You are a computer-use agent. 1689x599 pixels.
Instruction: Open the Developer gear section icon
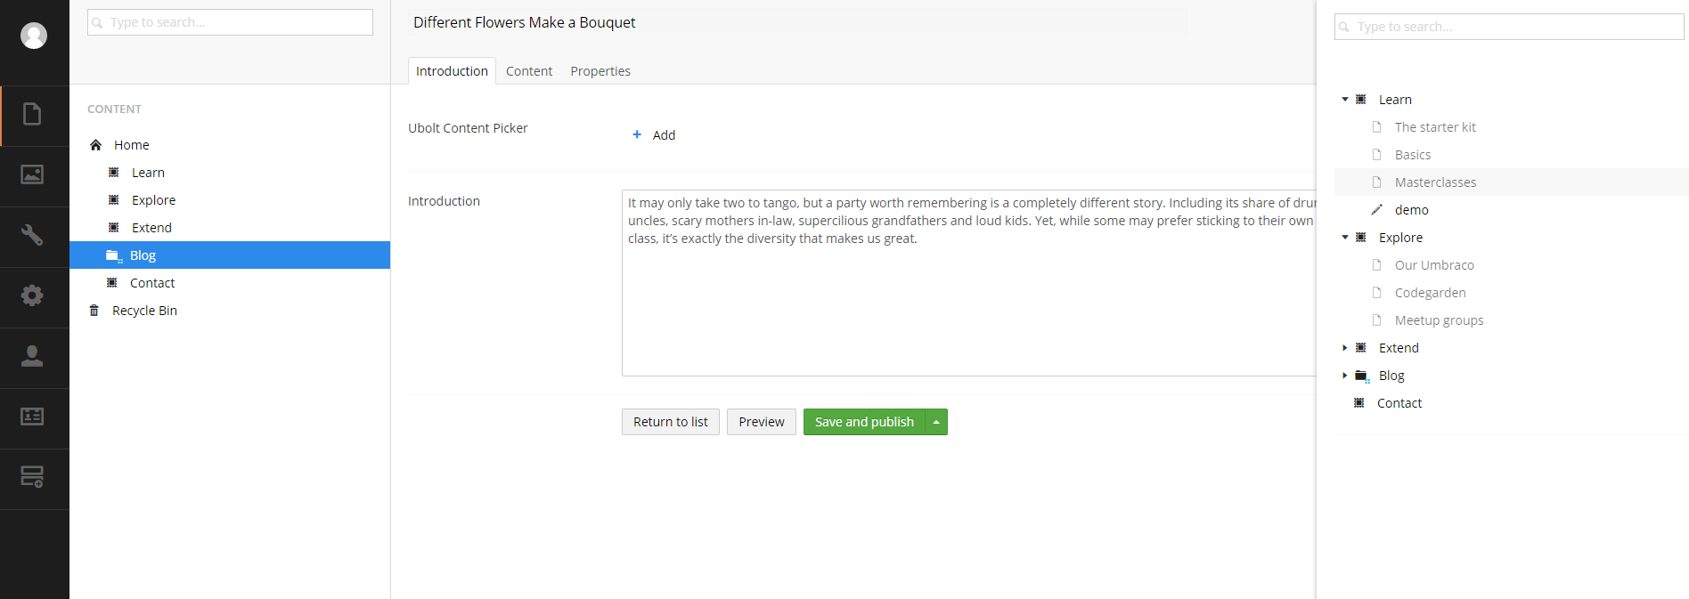[32, 296]
